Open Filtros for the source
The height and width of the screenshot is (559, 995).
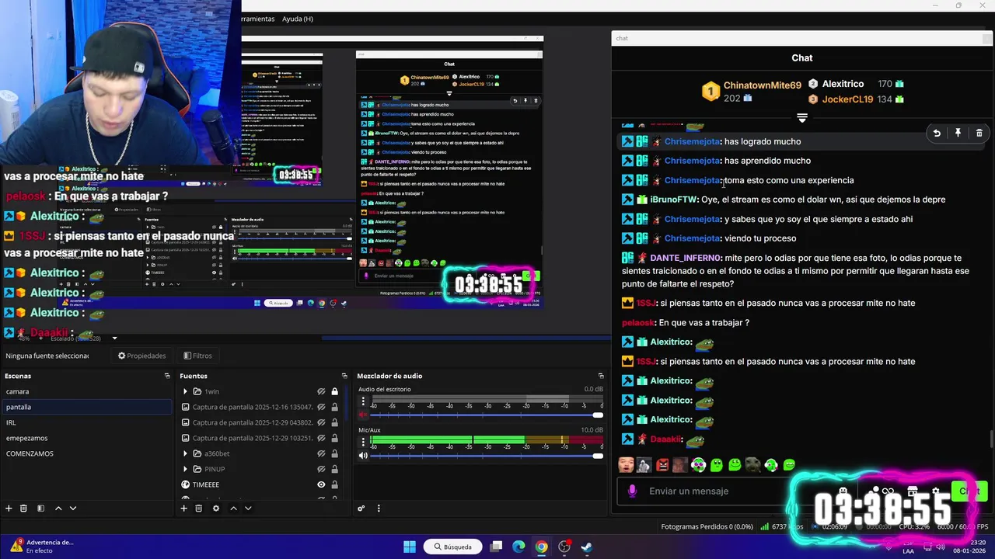coord(197,356)
